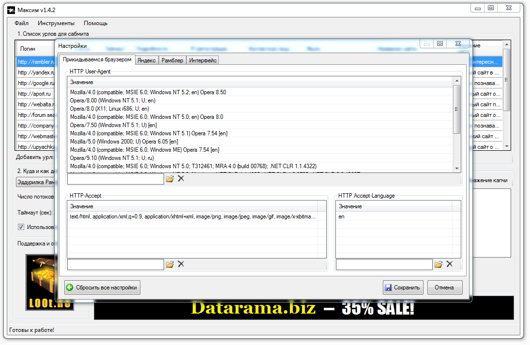
Task: Click the folder icon below the User-Agent list
Action: (170, 179)
